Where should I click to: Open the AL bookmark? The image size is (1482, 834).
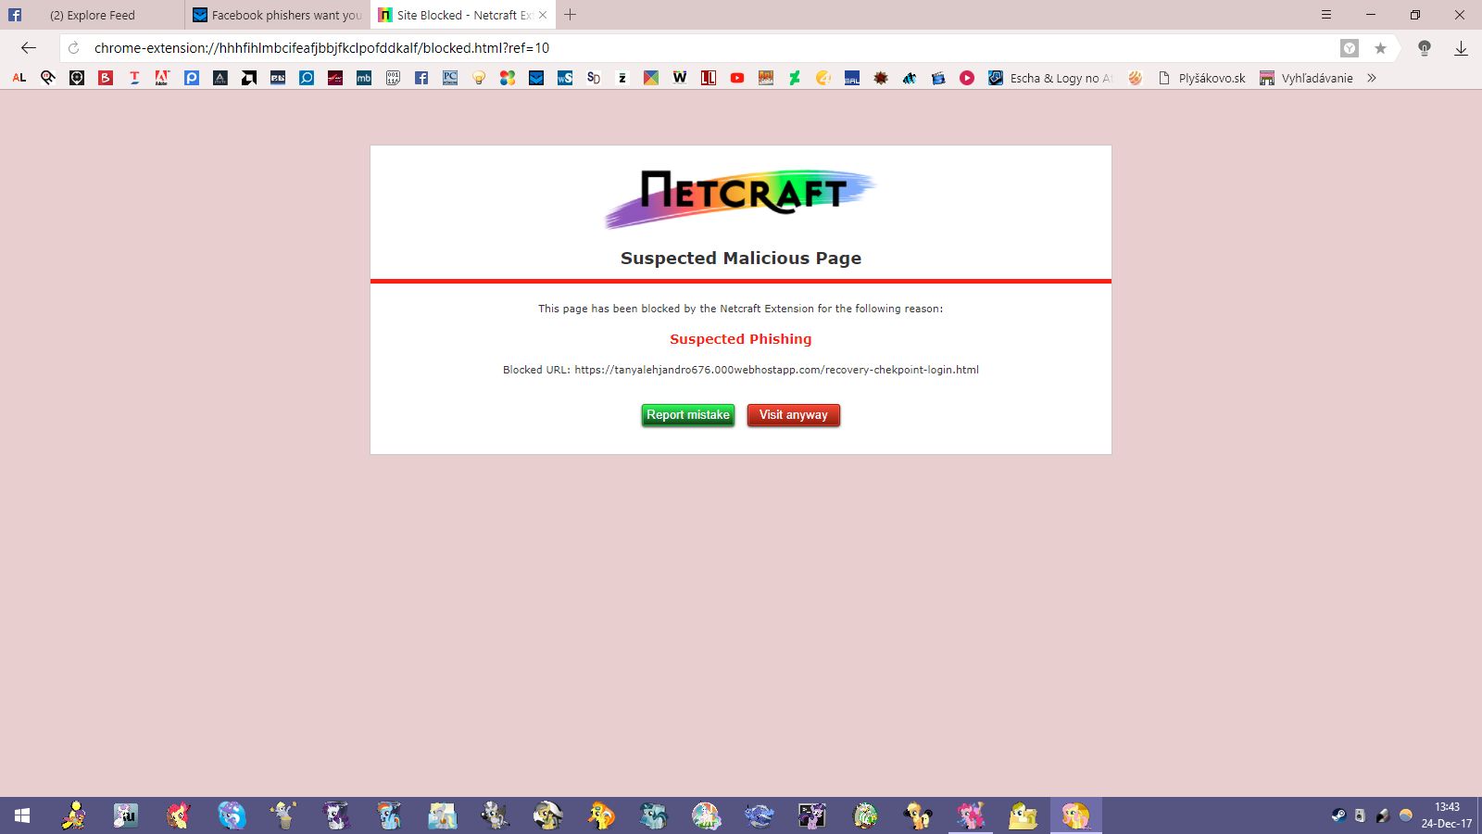pyautogui.click(x=19, y=78)
